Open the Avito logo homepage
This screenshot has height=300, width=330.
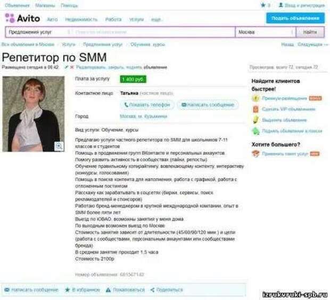tap(22, 18)
